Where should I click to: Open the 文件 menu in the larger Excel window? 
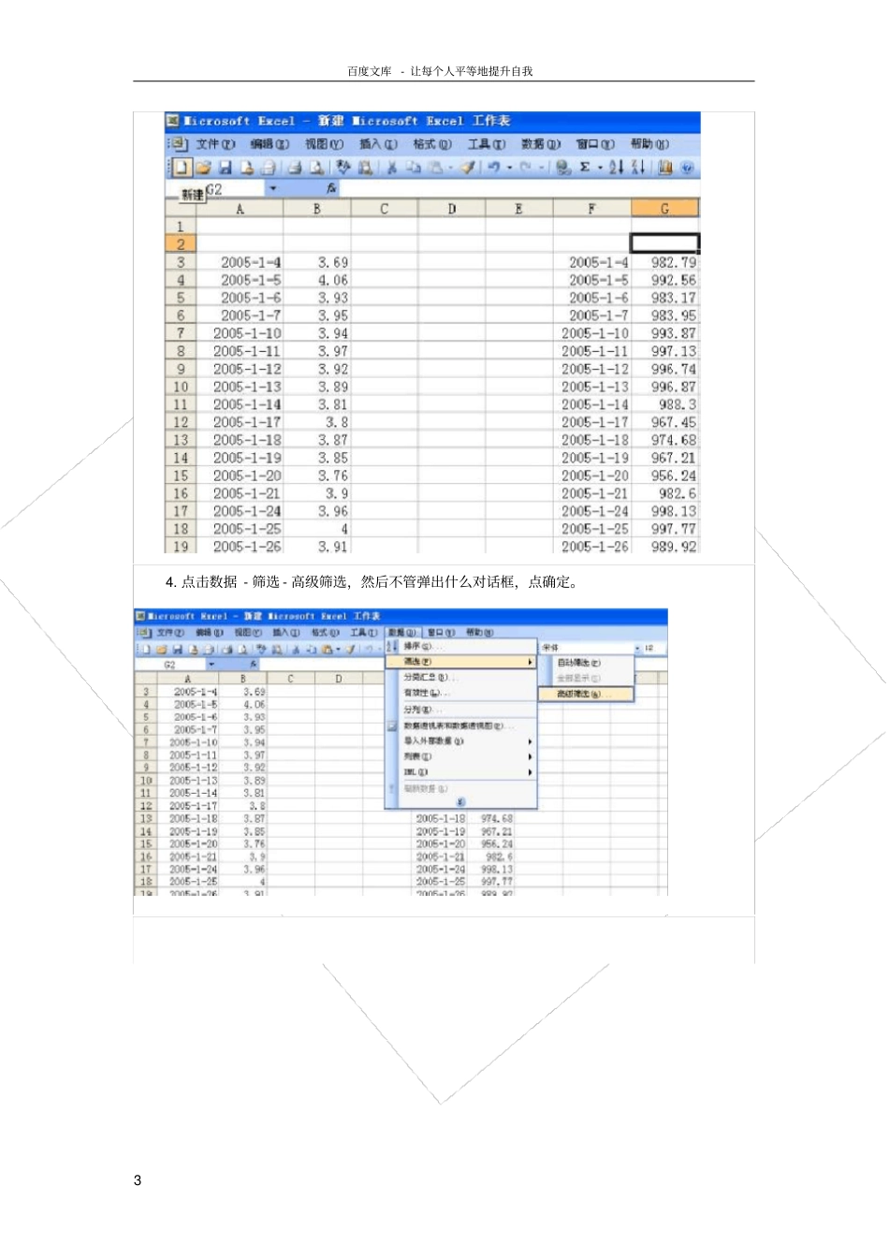pyautogui.click(x=215, y=144)
